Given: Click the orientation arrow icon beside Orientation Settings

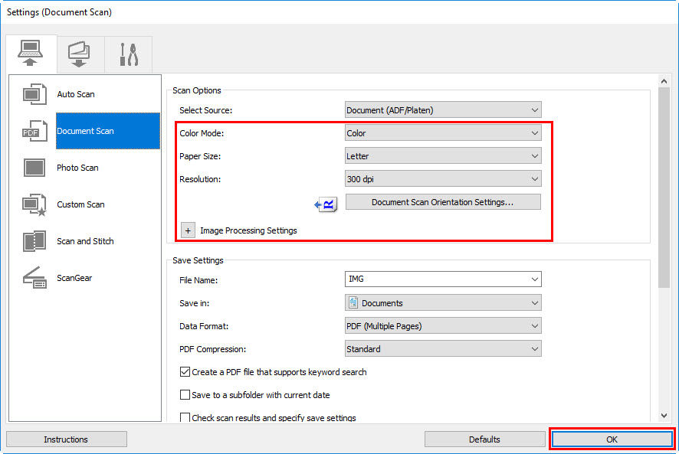Looking at the screenshot, I should tap(325, 204).
